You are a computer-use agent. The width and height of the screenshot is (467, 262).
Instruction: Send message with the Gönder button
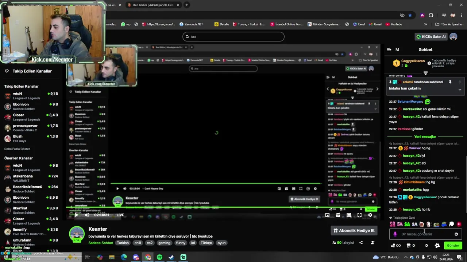tap(453, 246)
